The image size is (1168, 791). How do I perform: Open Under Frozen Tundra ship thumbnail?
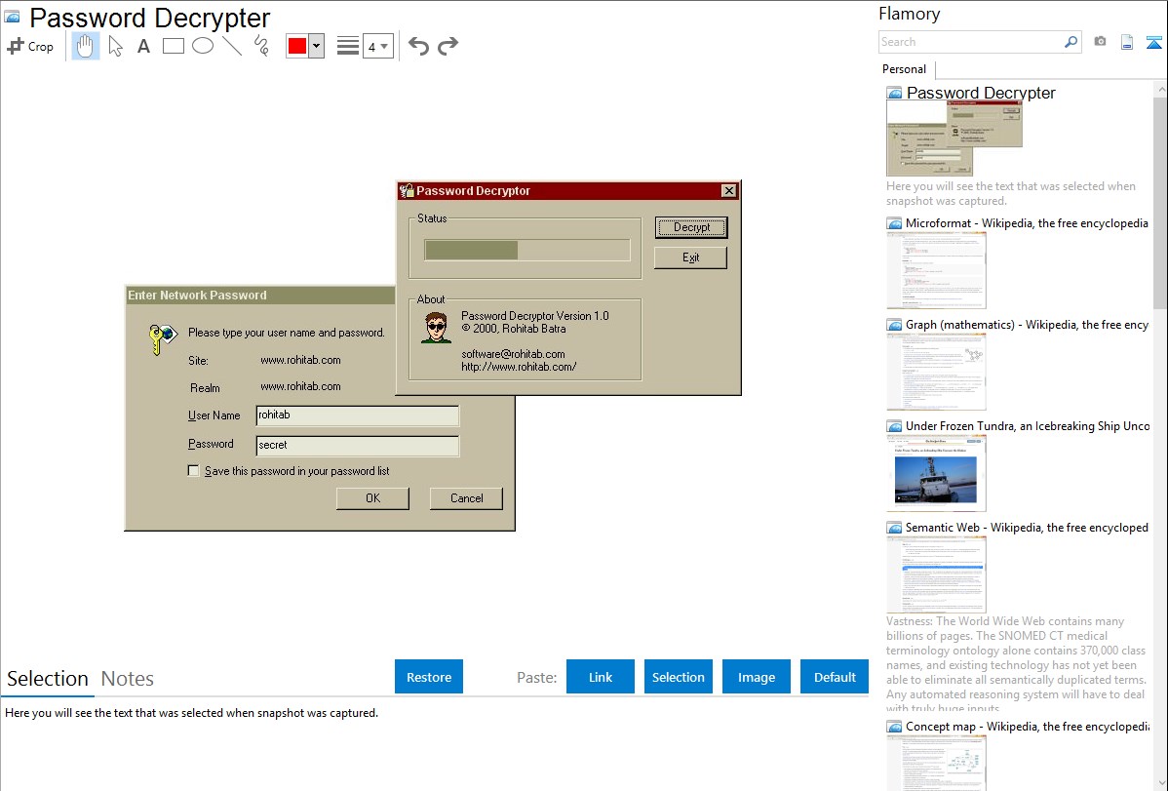point(936,473)
